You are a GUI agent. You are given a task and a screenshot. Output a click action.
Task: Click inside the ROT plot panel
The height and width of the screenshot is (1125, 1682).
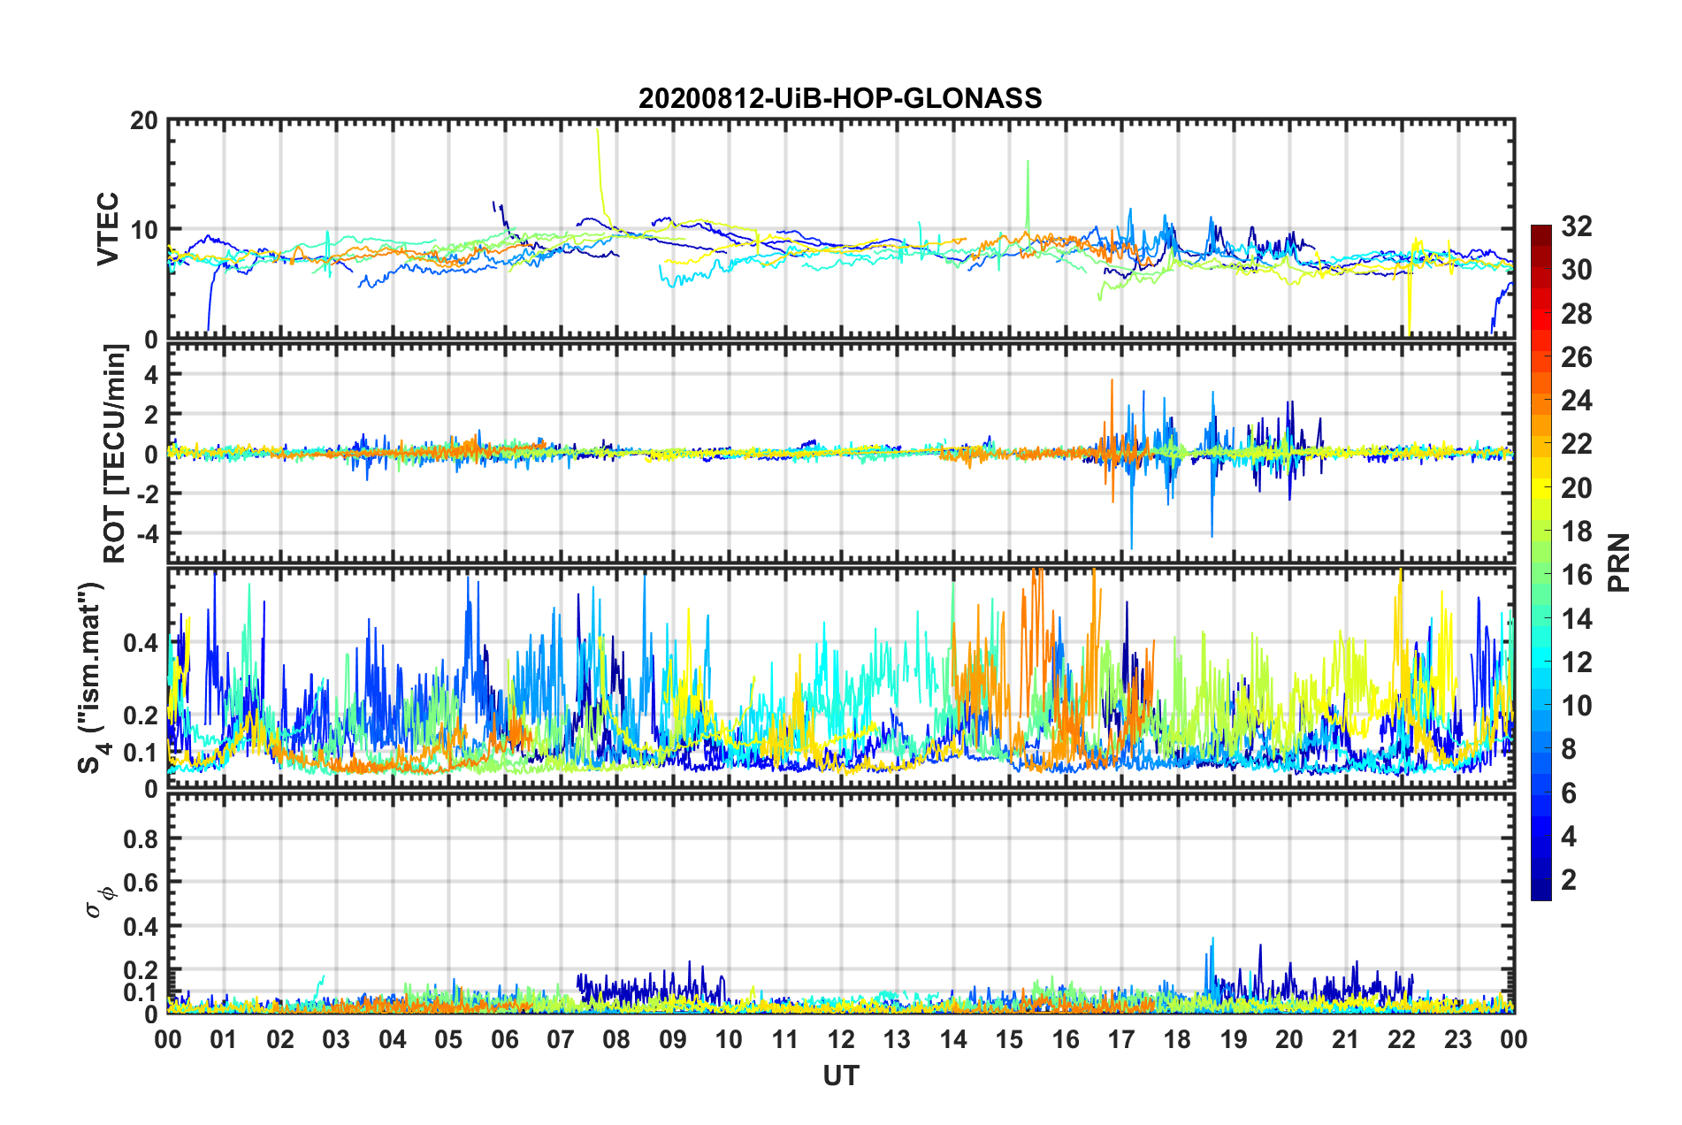(841, 453)
